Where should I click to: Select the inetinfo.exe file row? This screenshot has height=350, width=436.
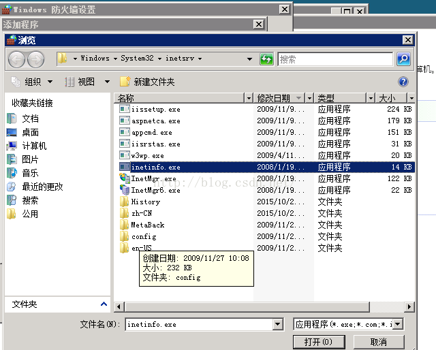coord(266,167)
